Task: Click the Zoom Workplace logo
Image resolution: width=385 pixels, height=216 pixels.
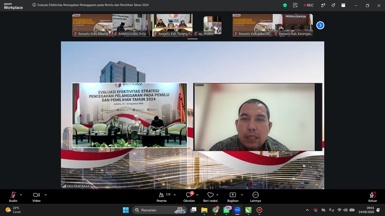Action: pos(13,6)
